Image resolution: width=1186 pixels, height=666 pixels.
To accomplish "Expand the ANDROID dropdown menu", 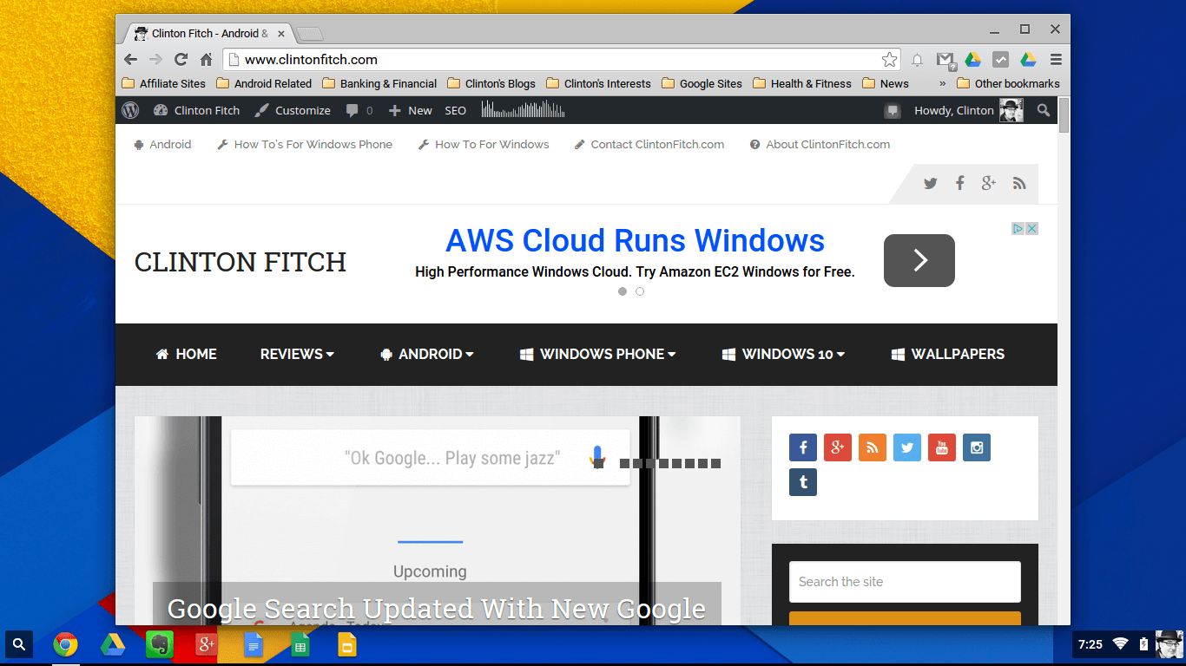I will tap(427, 354).
